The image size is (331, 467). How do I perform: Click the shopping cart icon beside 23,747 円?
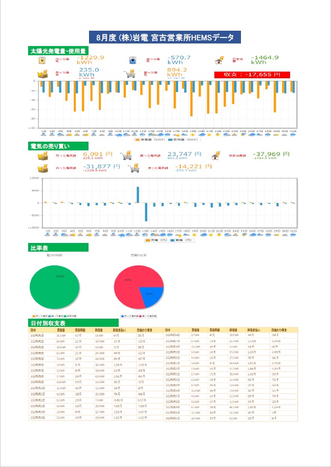coord(126,156)
